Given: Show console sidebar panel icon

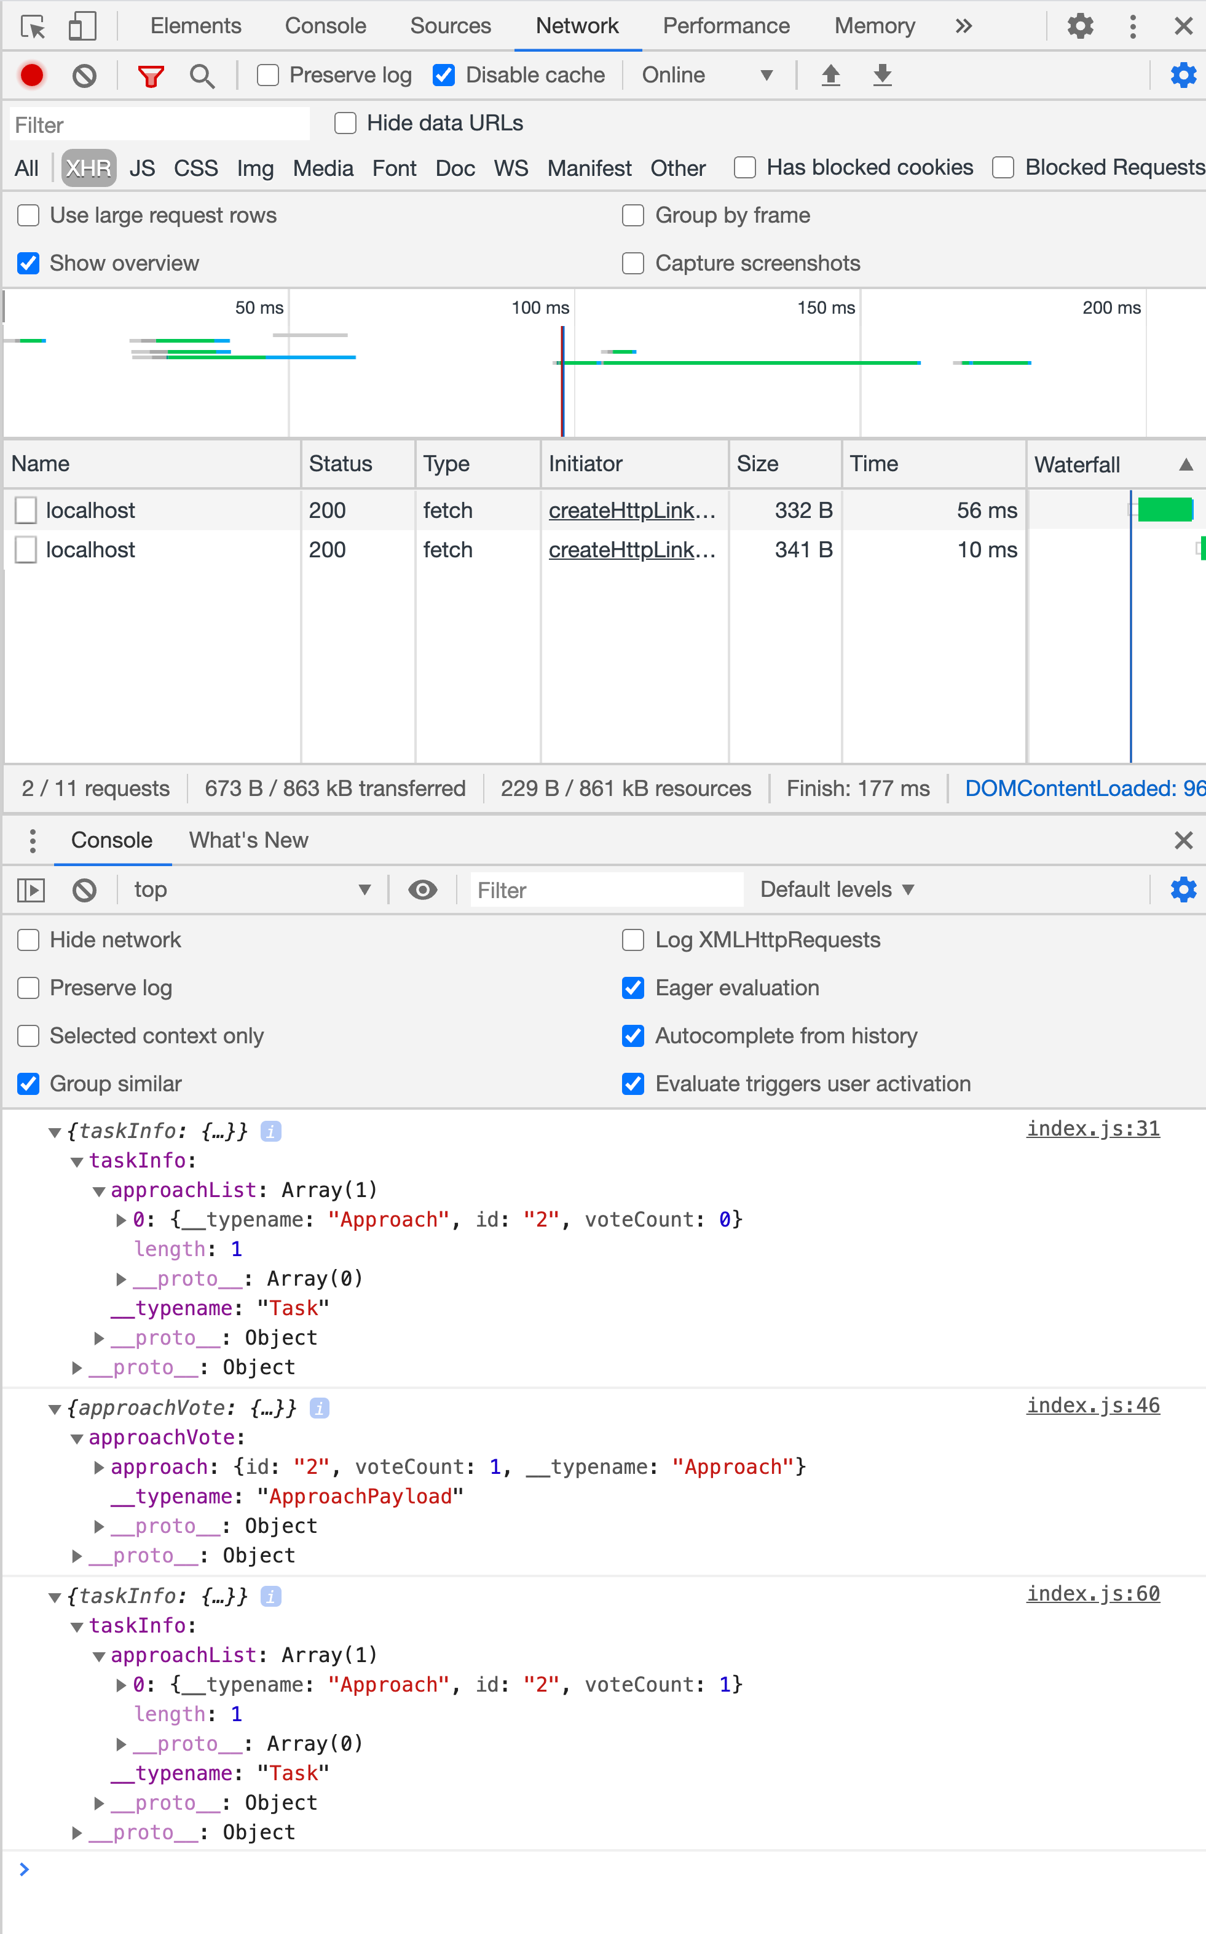Looking at the screenshot, I should point(31,889).
